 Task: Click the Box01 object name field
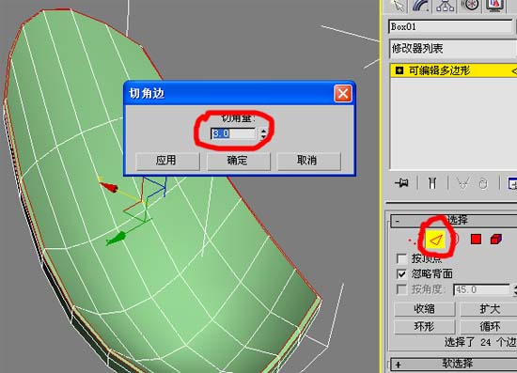click(450, 26)
